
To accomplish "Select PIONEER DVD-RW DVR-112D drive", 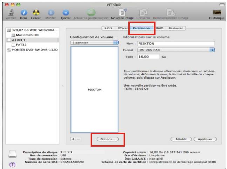I will point(33,50).
